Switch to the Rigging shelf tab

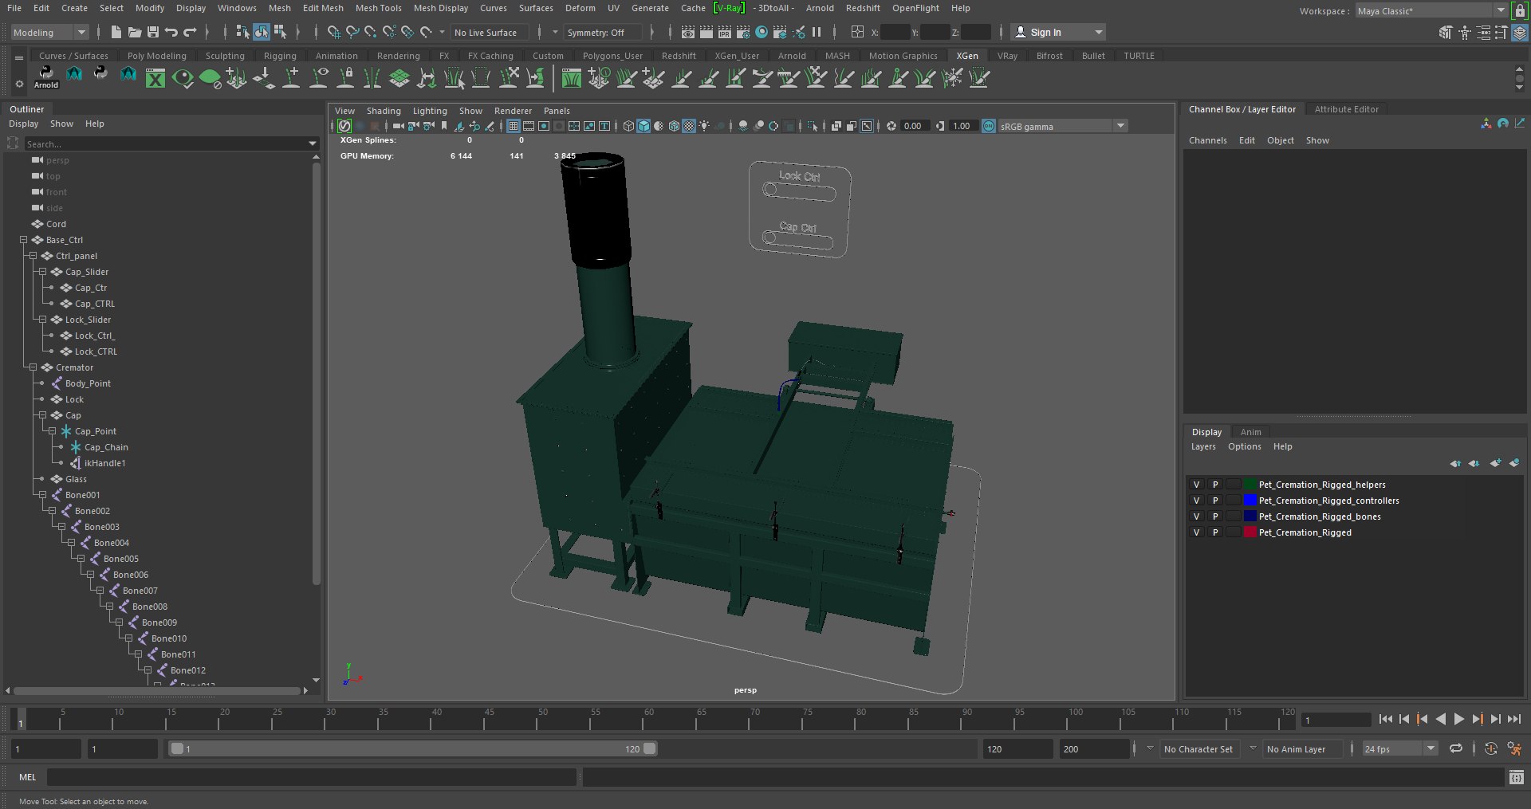(x=280, y=56)
